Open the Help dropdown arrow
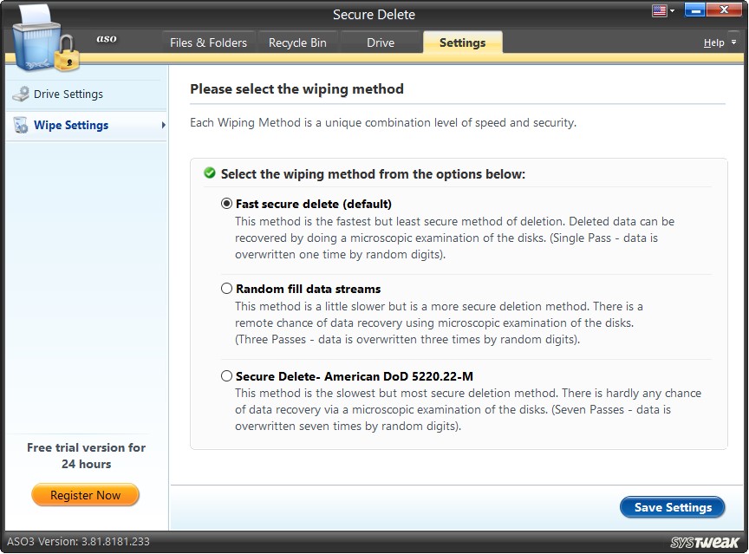The image size is (749, 554). coord(733,42)
